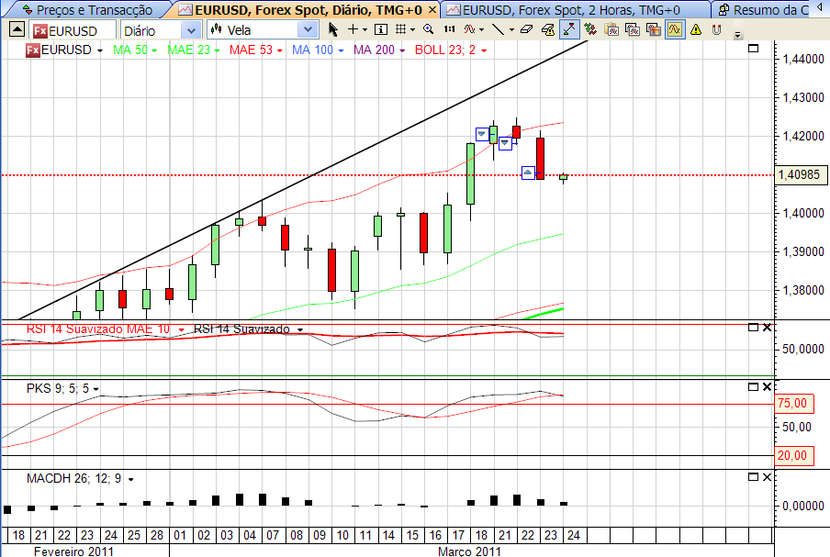The image size is (830, 557).
Task: Open indicators dropdown arrow
Action: coord(481,30)
